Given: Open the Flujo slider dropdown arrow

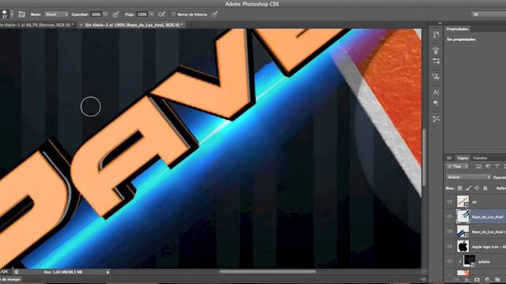Looking at the screenshot, I should click(151, 14).
